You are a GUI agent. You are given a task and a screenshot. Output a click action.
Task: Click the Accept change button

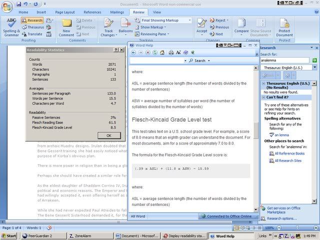click(201, 26)
